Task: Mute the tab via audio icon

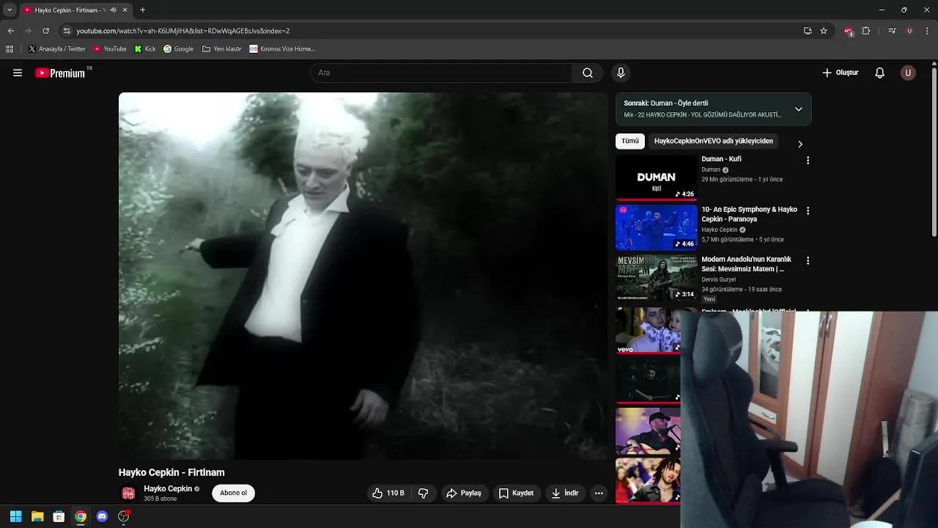Action: click(113, 10)
